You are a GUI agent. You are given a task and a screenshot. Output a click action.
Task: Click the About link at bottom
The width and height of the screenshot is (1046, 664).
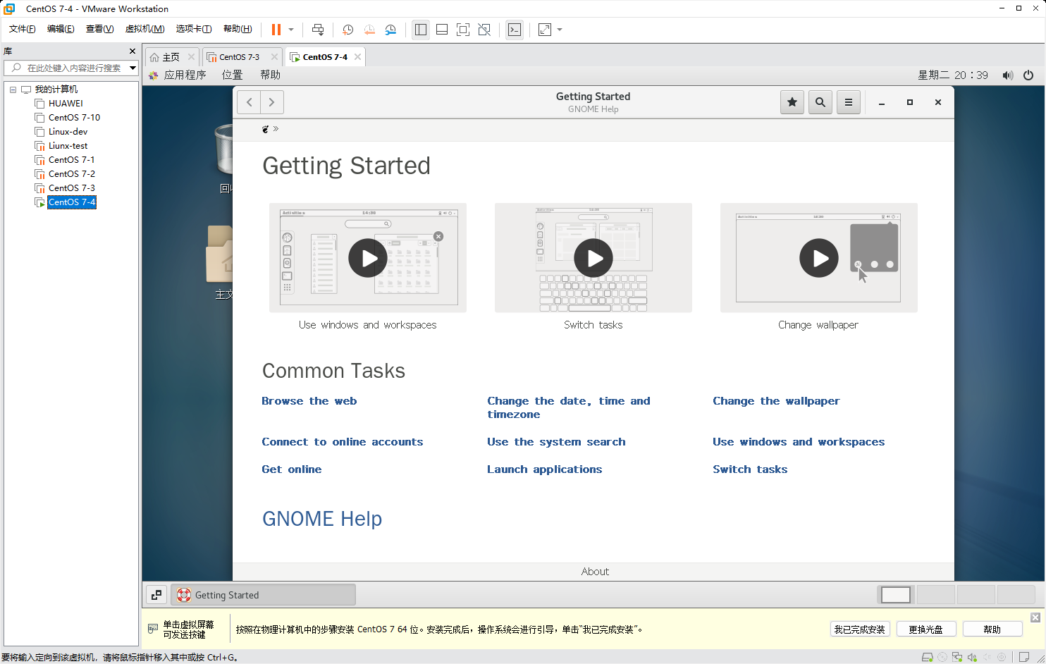pos(595,572)
